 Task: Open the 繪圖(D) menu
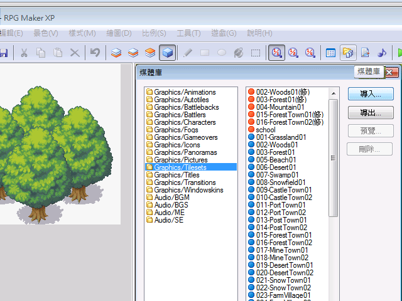(119, 33)
